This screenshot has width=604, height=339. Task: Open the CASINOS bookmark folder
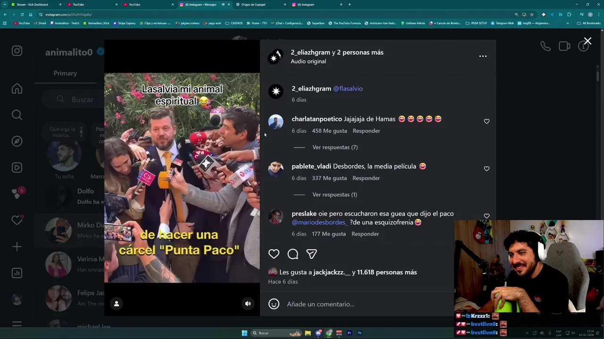pos(234,23)
